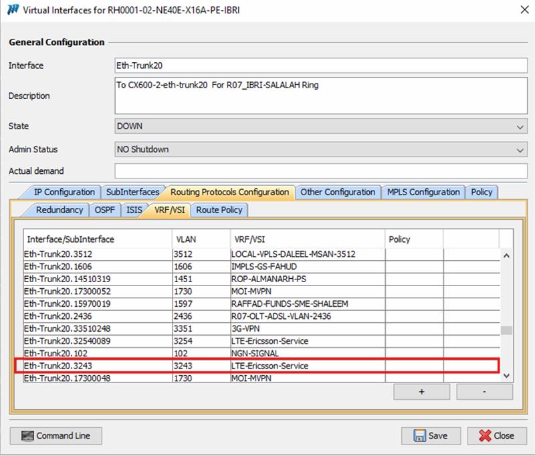Click into the Actual demand field
Viewport: 535px width, 456px height.
click(x=320, y=171)
